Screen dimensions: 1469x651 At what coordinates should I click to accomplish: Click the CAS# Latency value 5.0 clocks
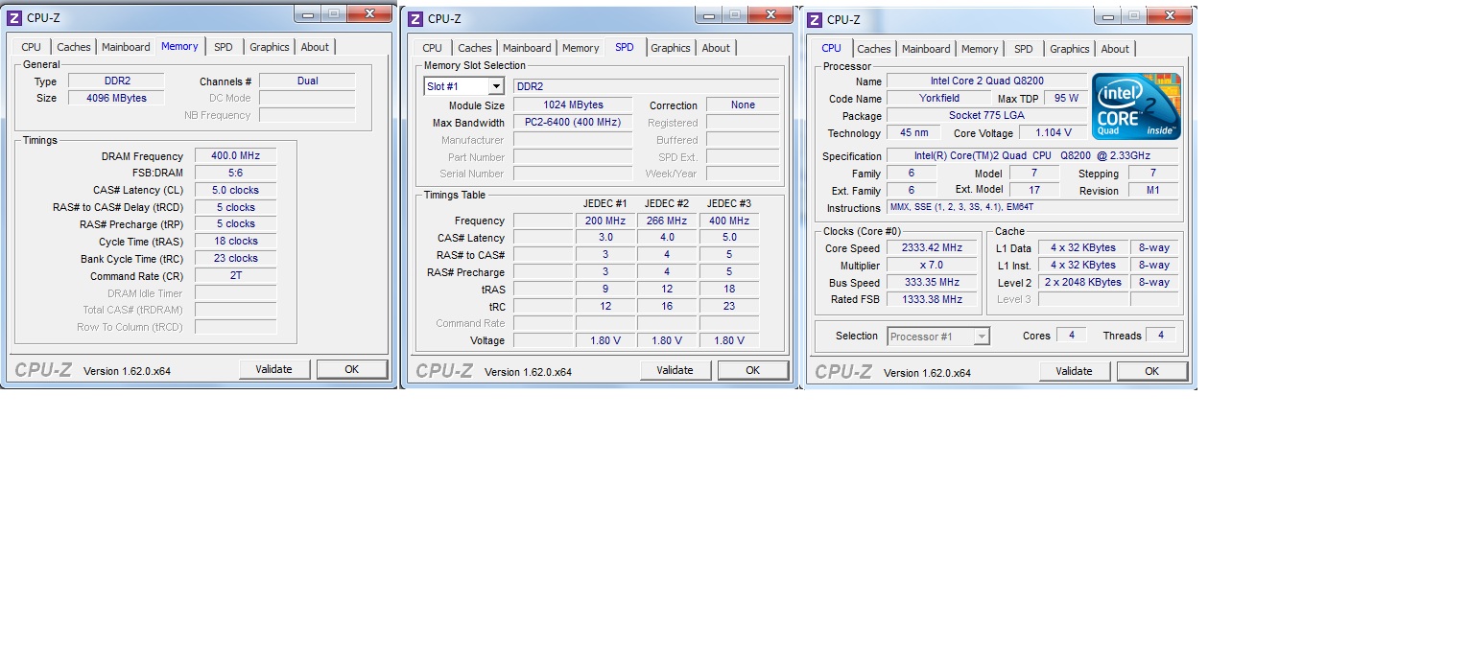(236, 190)
